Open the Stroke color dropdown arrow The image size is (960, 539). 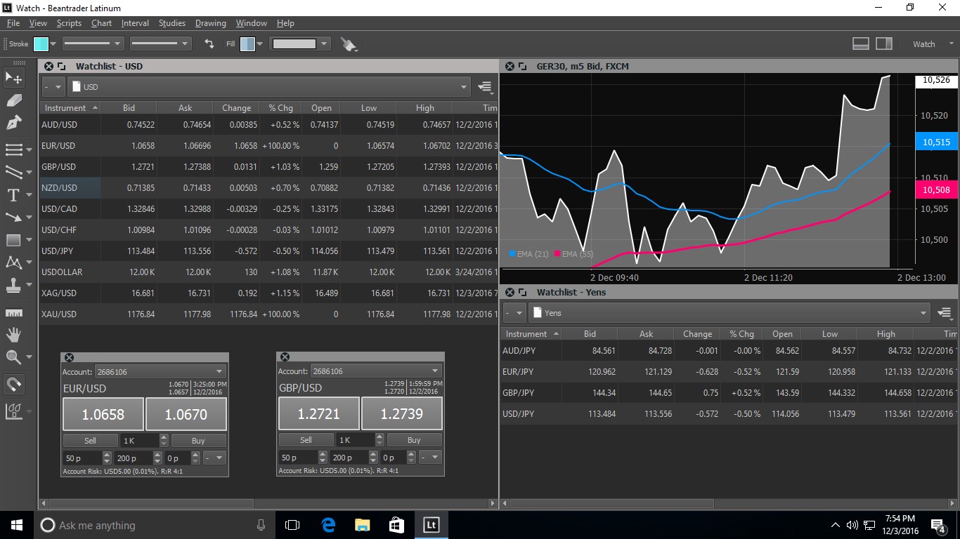[53, 44]
